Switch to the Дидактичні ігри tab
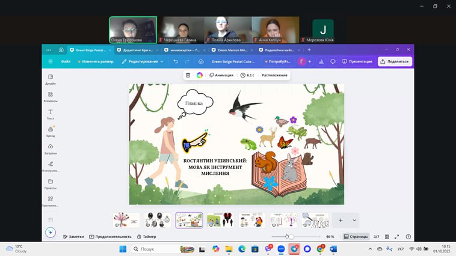 pyautogui.click(x=138, y=50)
